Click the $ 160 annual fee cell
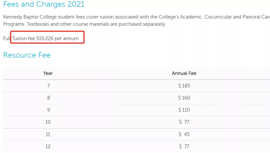 coord(184,98)
